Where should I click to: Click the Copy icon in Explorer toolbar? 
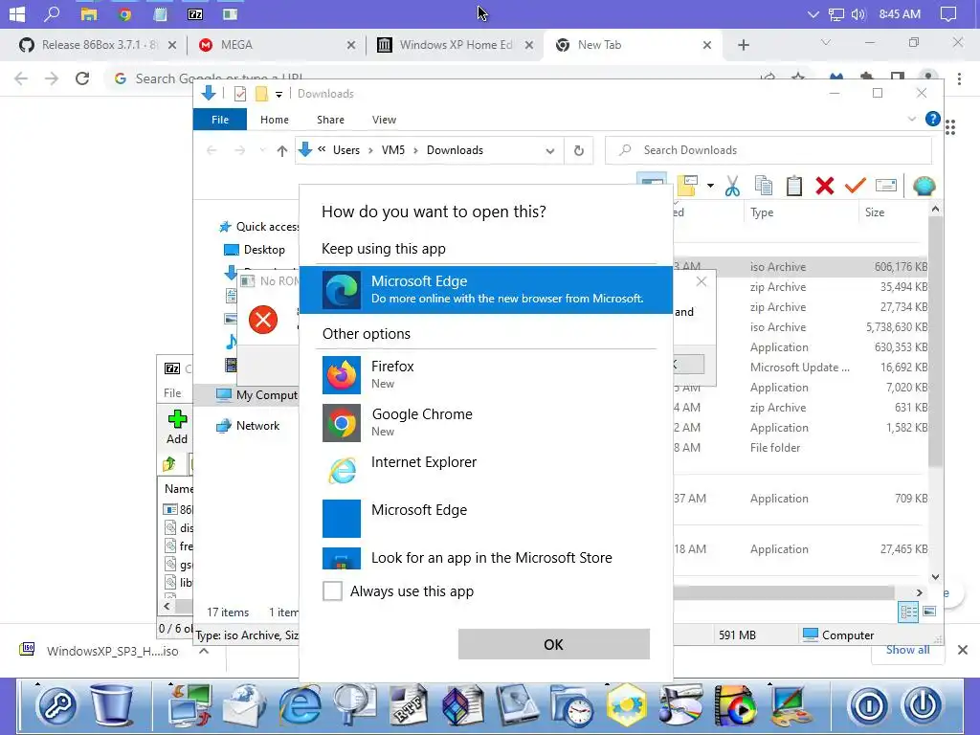[763, 186]
